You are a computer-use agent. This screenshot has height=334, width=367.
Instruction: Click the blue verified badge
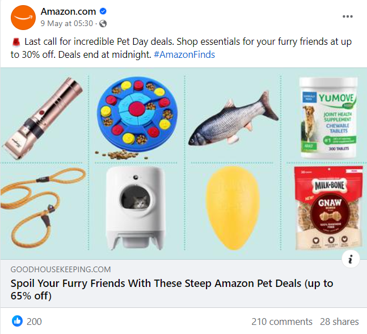pos(103,11)
